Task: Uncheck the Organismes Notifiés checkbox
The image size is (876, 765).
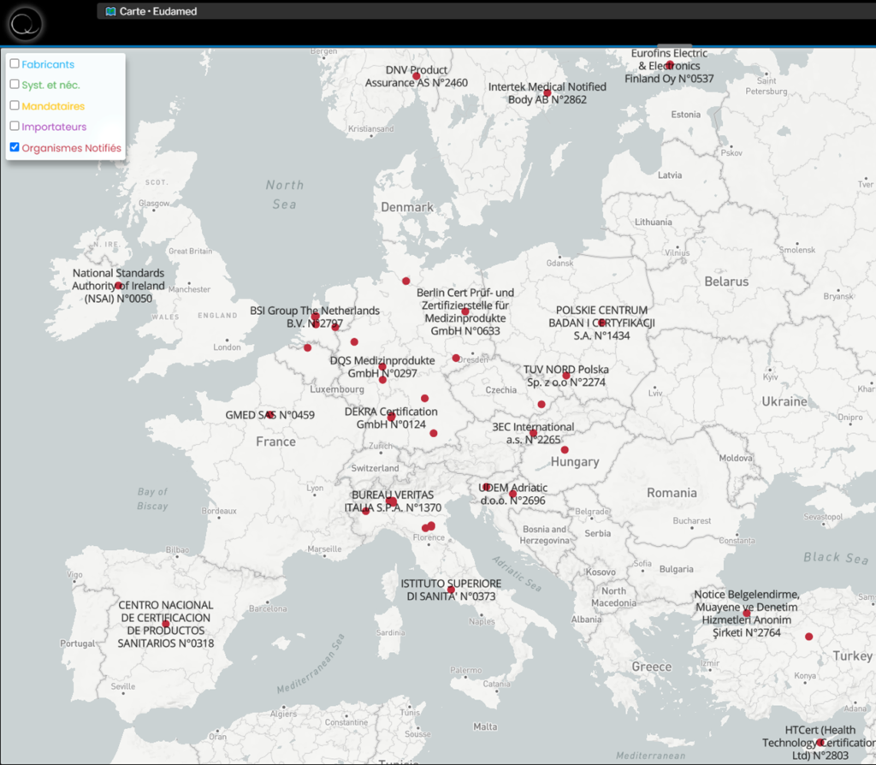Action: pos(15,147)
